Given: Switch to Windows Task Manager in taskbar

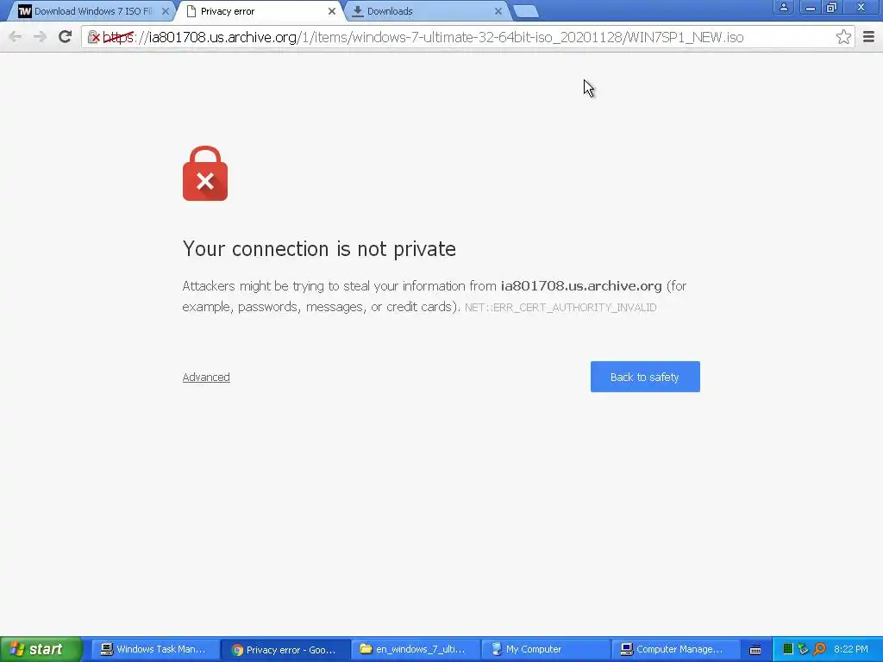Looking at the screenshot, I should pos(153,649).
